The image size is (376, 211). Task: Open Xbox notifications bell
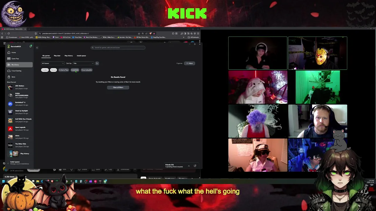coord(31,46)
